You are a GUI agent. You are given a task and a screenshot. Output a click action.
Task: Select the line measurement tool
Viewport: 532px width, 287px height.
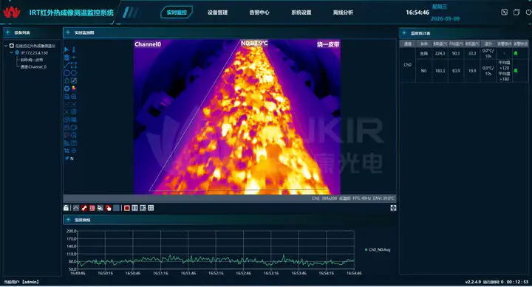[66, 65]
